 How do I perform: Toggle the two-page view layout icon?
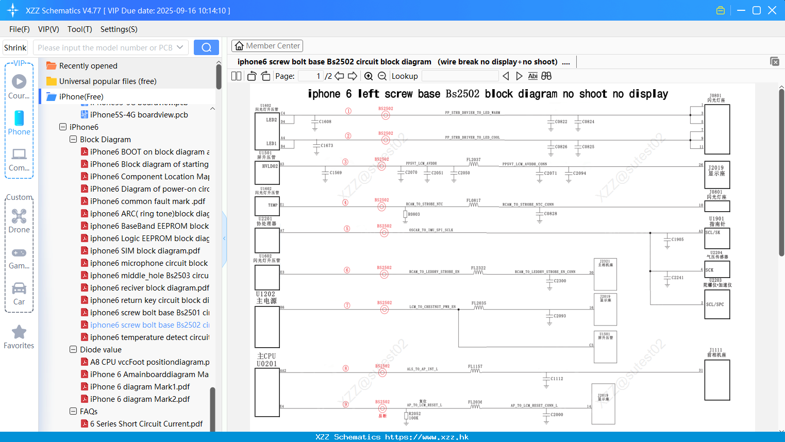(237, 76)
